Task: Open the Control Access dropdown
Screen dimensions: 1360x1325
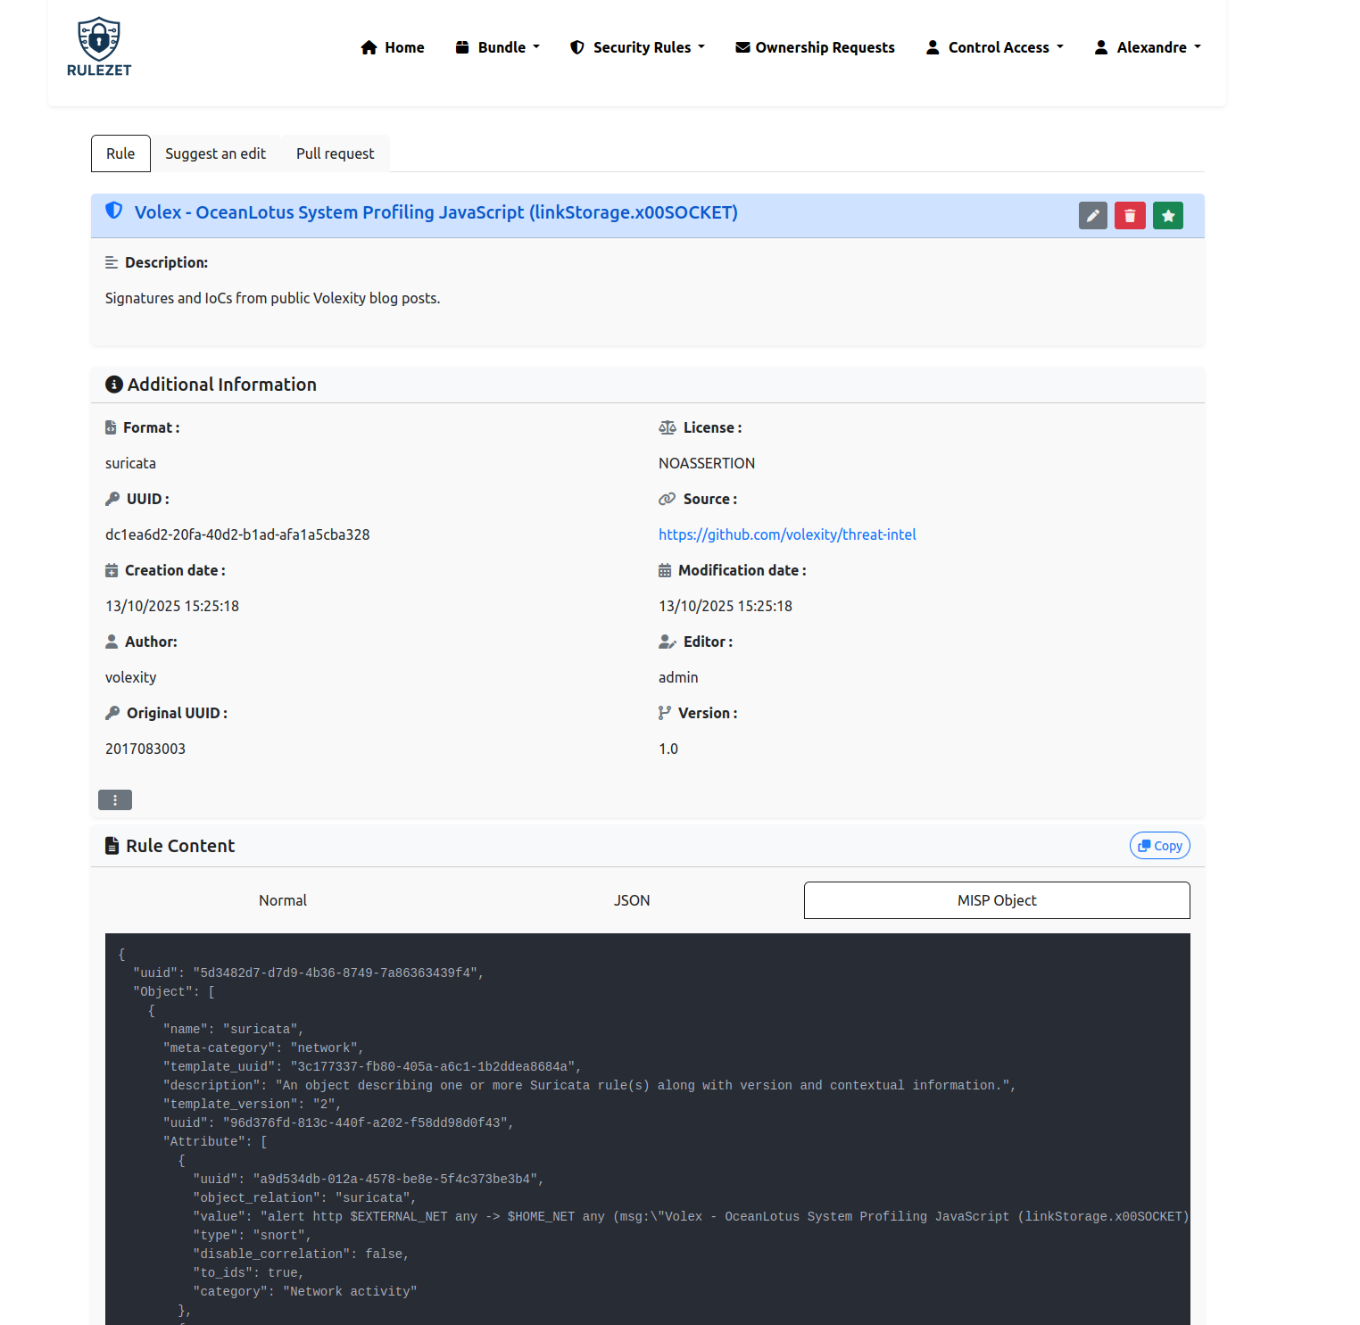Action: click(x=995, y=47)
